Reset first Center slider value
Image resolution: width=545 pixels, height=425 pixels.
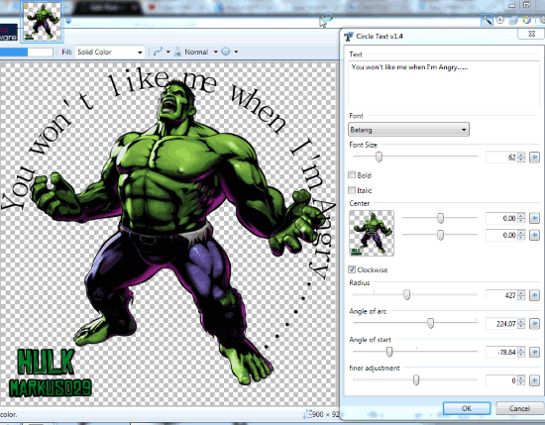pos(534,218)
